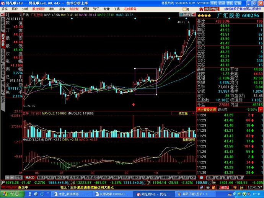
Task: Click the 资讯 button in the title bar
Action: tap(222, 3)
